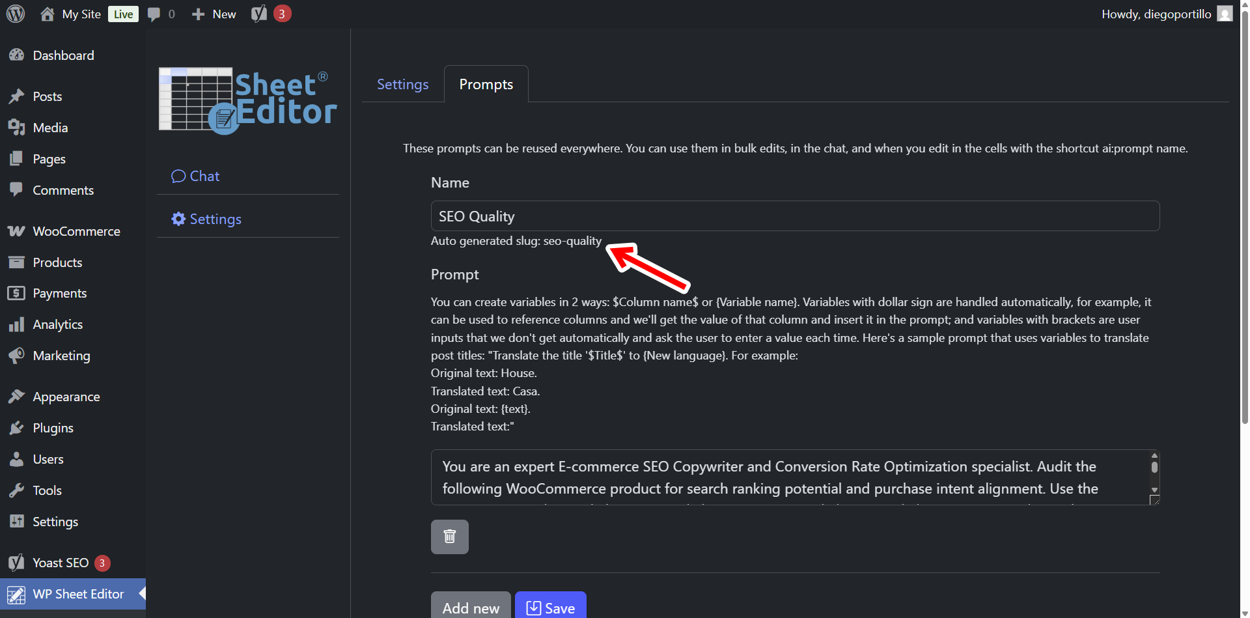
Task: Click the WordPress logo icon
Action: 16,14
